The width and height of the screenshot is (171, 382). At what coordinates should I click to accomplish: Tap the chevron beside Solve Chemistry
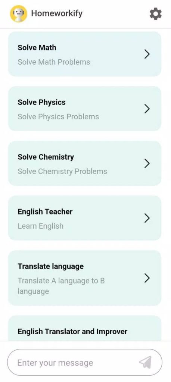tap(147, 163)
